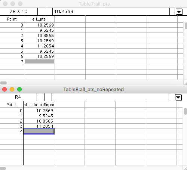Select cell 9.5245 in Table8 row 1
This screenshot has width=187, height=170.
(39, 116)
